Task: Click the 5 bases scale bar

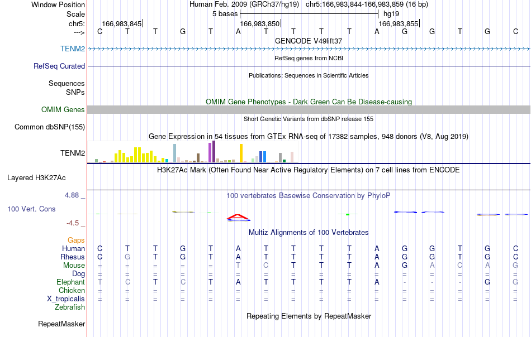Action: click(309, 14)
